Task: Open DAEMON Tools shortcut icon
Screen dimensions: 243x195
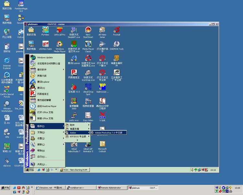Action: click(x=117, y=45)
